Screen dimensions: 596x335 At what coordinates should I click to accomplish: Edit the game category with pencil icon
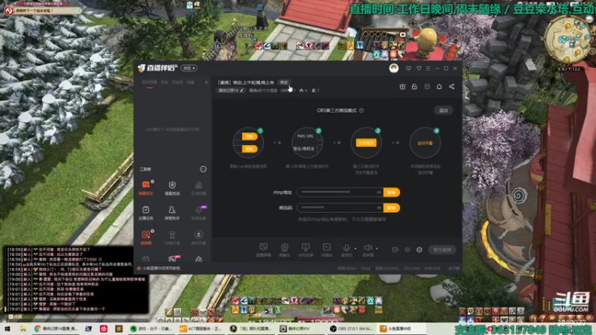[241, 90]
